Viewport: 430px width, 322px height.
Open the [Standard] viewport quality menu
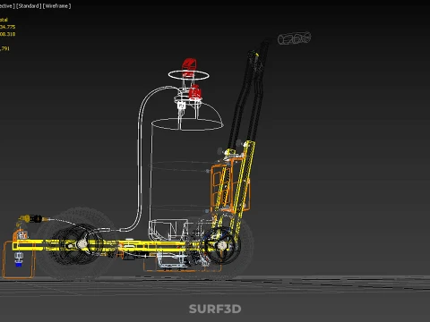pyautogui.click(x=29, y=6)
